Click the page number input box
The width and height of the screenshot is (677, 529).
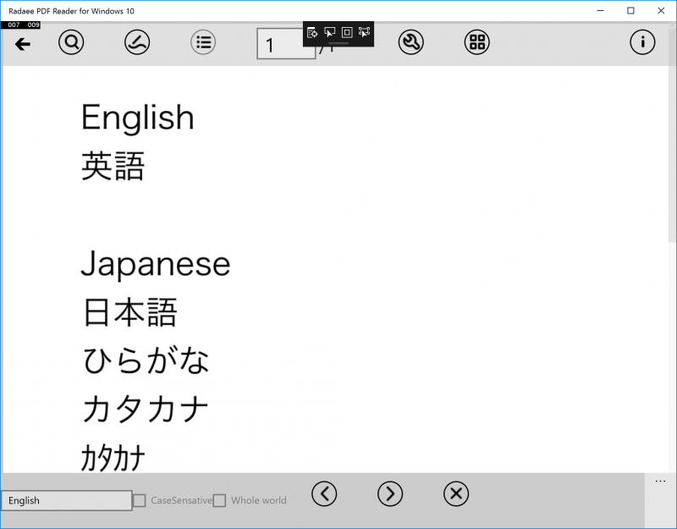(x=285, y=44)
